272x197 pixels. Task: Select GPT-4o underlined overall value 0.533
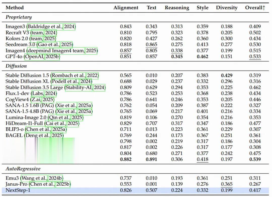point(255,57)
